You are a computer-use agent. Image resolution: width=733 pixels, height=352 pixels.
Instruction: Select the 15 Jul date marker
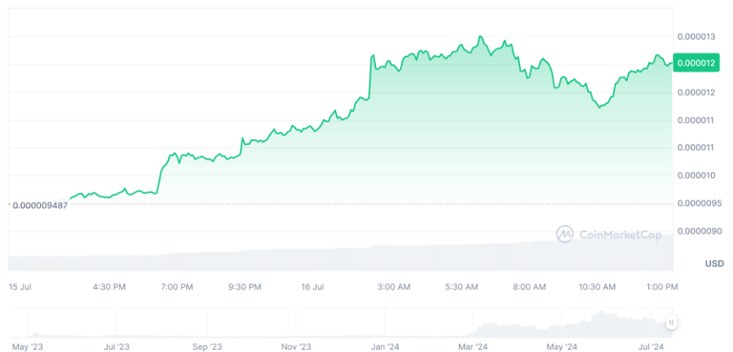coord(20,287)
